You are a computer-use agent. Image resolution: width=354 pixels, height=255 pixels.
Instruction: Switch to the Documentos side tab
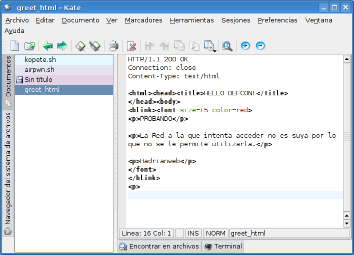click(8, 82)
